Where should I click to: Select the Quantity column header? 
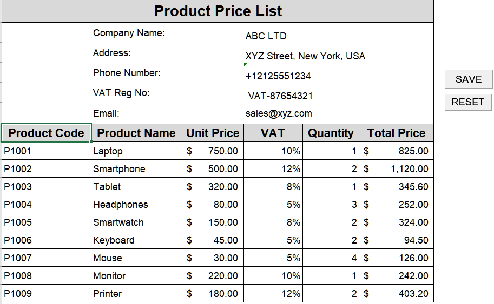pos(331,133)
